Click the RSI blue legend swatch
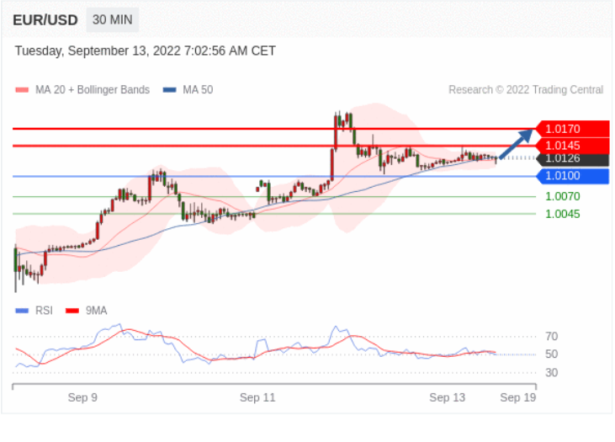Image resolution: width=615 pixels, height=442 pixels. point(22,311)
